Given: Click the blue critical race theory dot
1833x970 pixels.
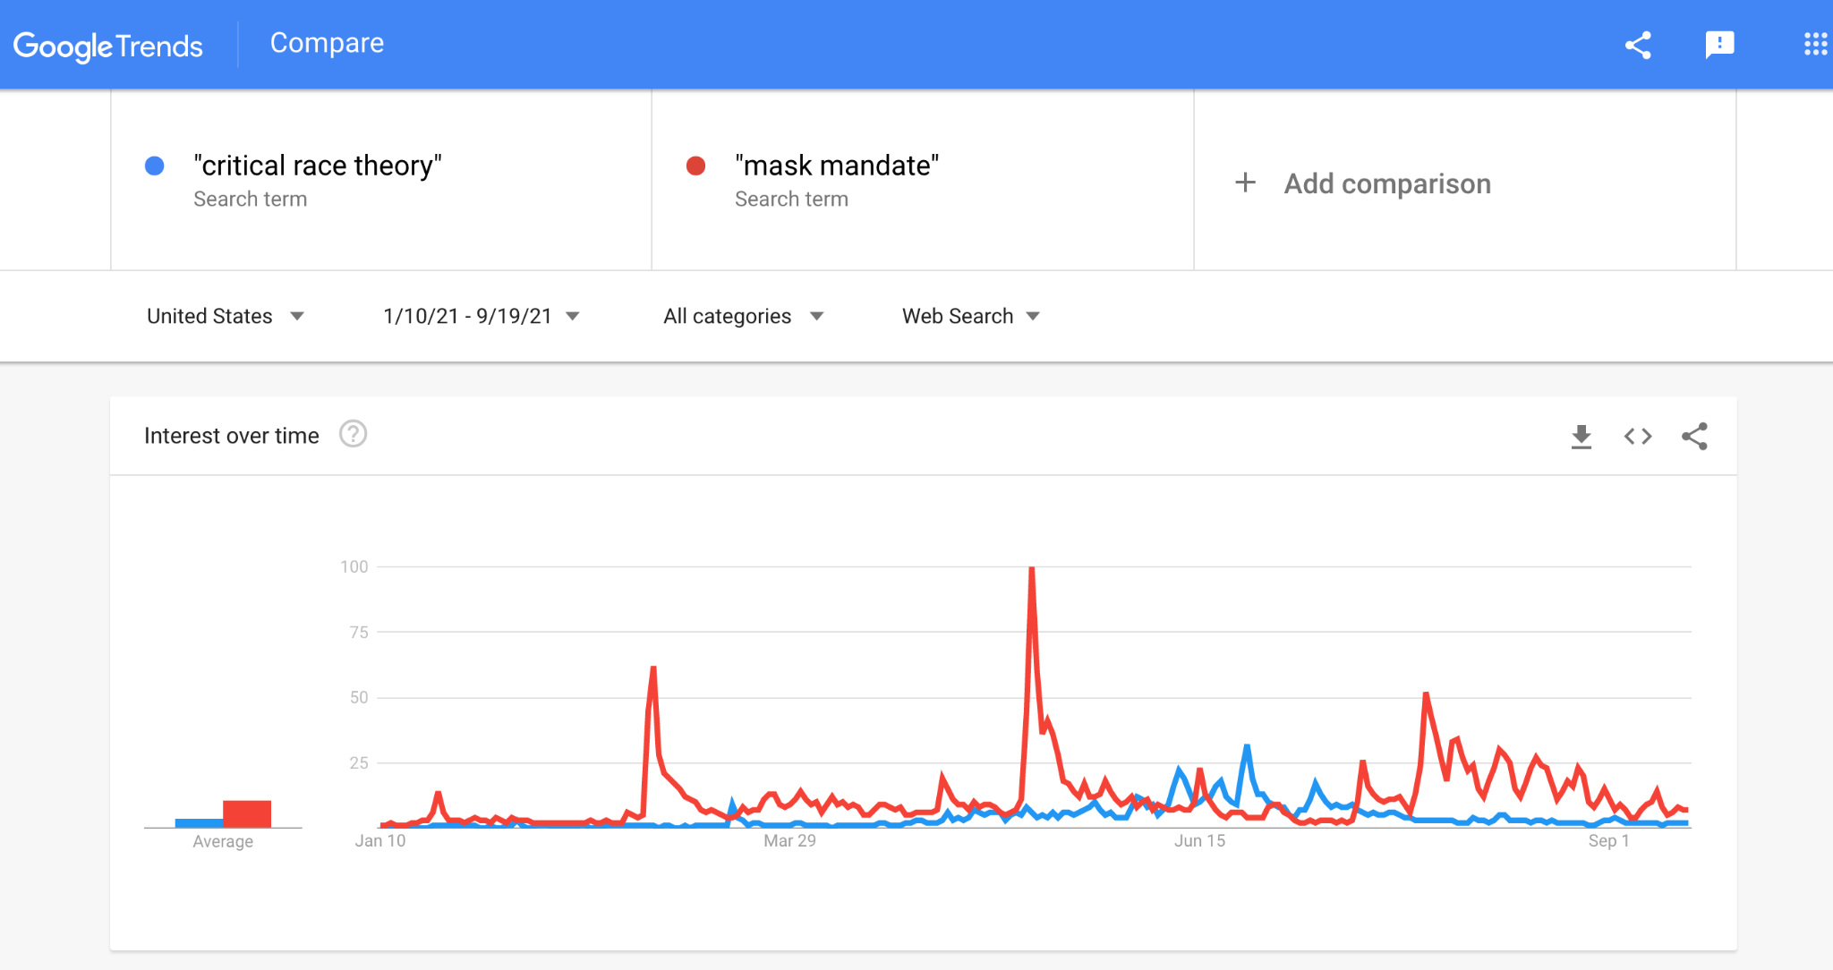Looking at the screenshot, I should coord(155,166).
